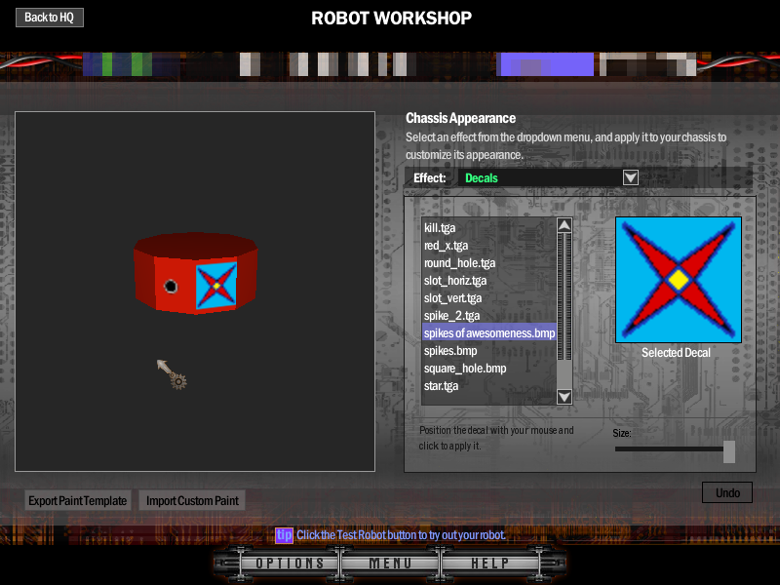Click decal list scroll down arrow
Screen dimensions: 780x585
coord(565,397)
